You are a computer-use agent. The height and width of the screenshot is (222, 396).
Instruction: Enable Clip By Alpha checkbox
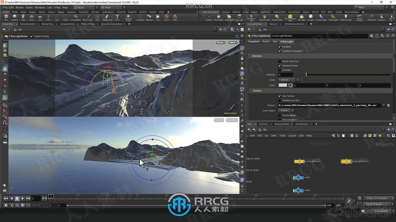coord(280,116)
